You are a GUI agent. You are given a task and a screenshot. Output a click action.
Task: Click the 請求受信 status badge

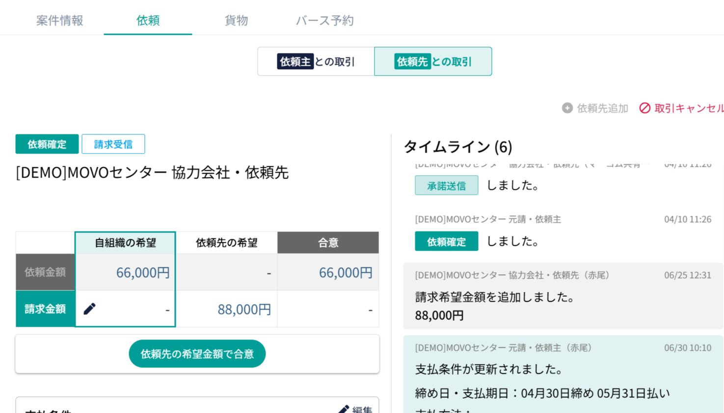(113, 144)
